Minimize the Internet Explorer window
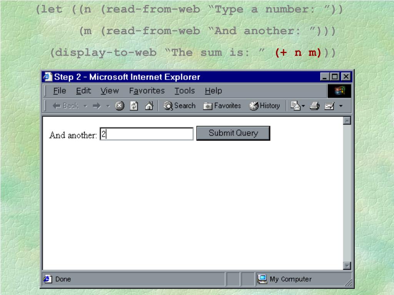This screenshot has height=295, width=394. pyautogui.click(x=325, y=76)
